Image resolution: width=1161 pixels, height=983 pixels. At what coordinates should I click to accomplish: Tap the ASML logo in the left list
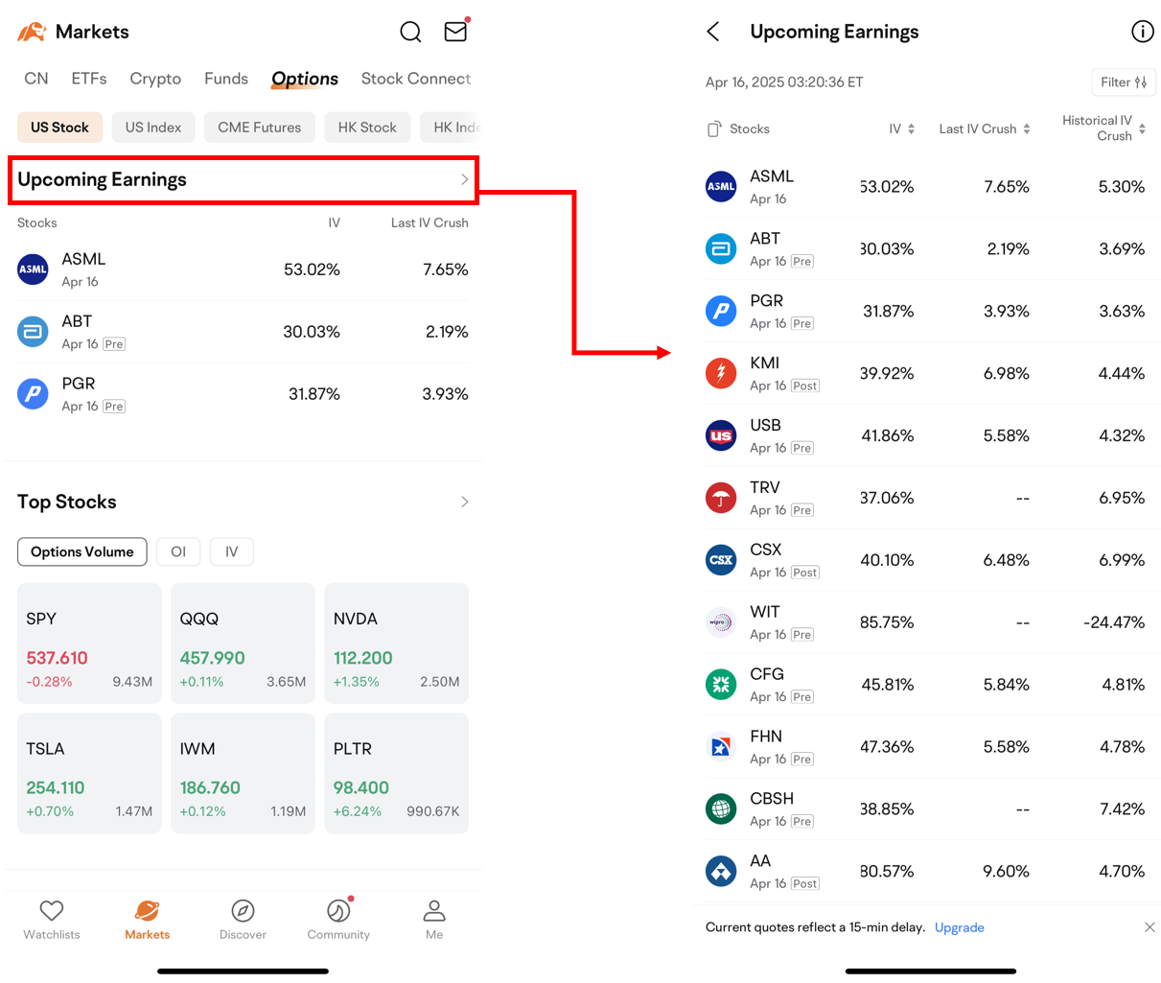pyautogui.click(x=33, y=269)
